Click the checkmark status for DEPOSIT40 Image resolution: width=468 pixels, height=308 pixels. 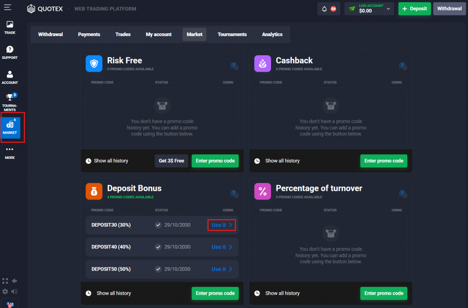[x=158, y=247]
